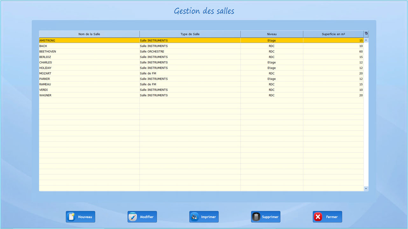
Task: Click the 20 surface value for MOZART
Action: point(333,73)
